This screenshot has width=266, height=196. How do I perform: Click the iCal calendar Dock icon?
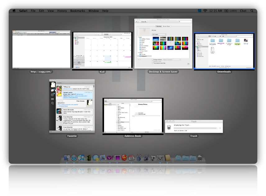point(131,158)
